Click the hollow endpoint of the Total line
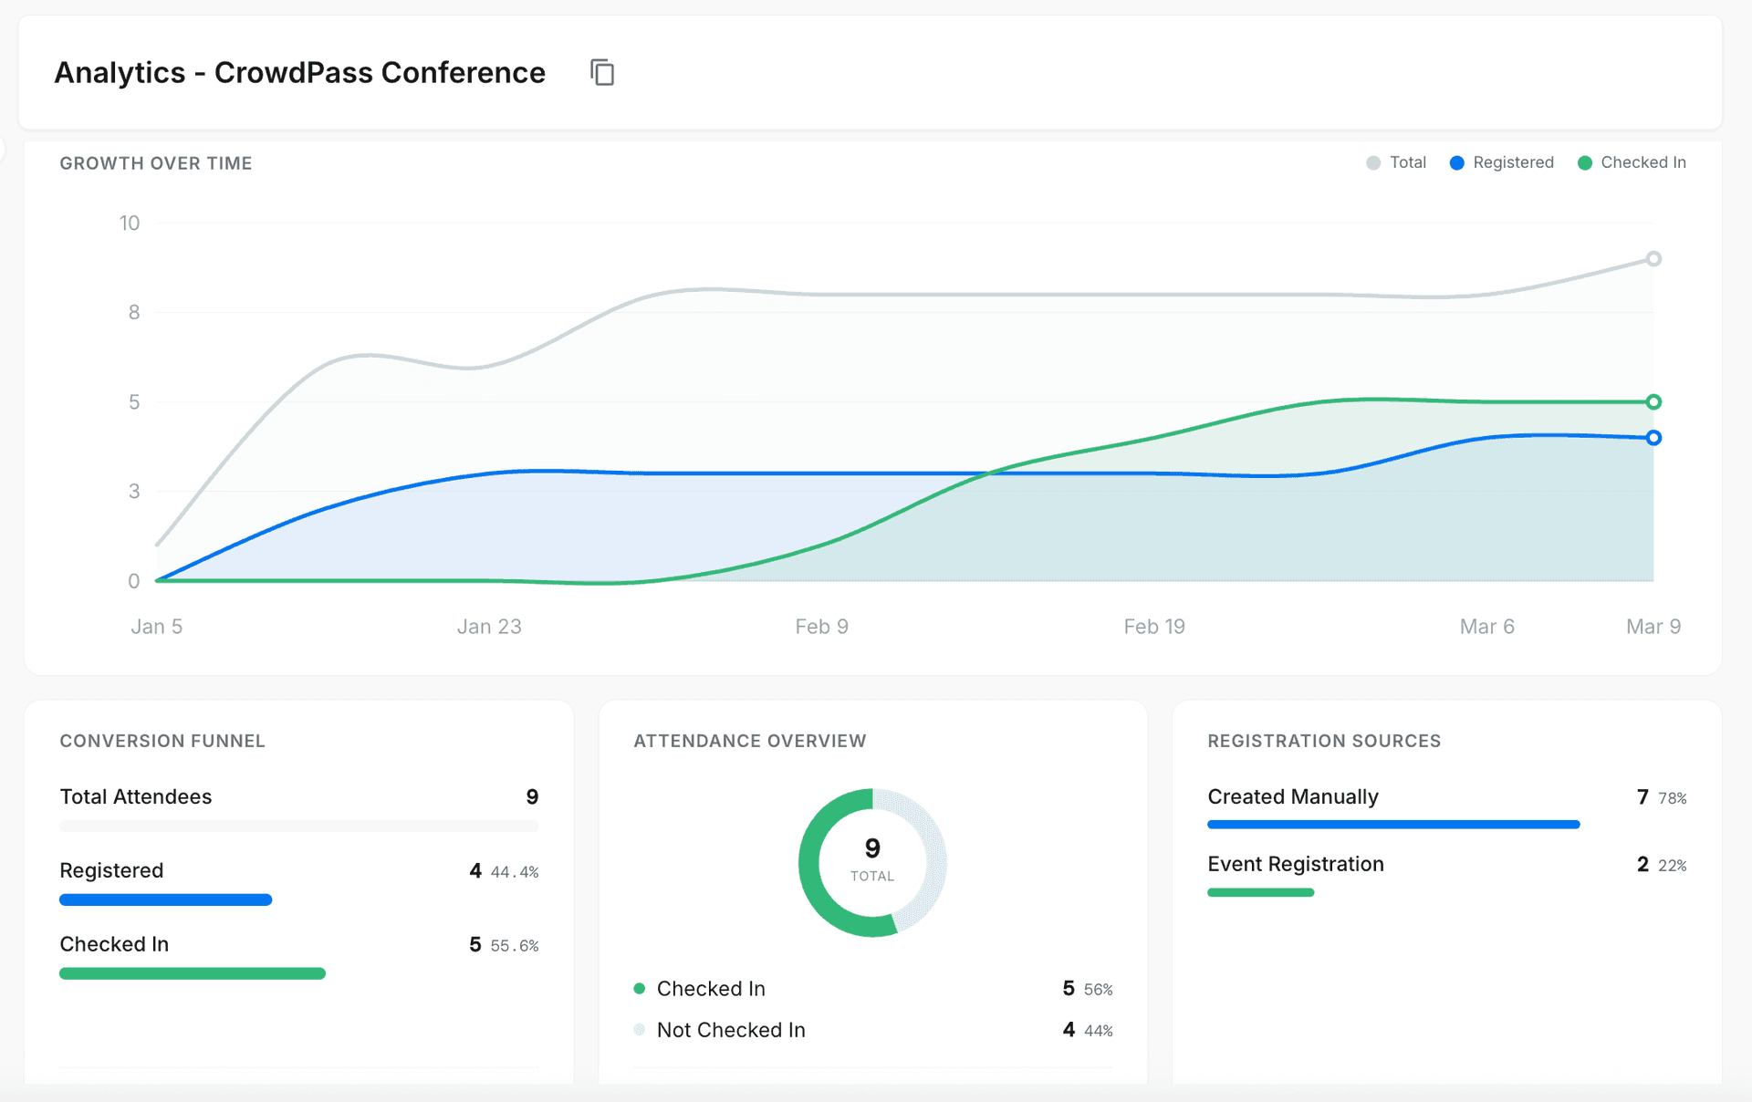The height and width of the screenshot is (1102, 1752). coord(1653,258)
